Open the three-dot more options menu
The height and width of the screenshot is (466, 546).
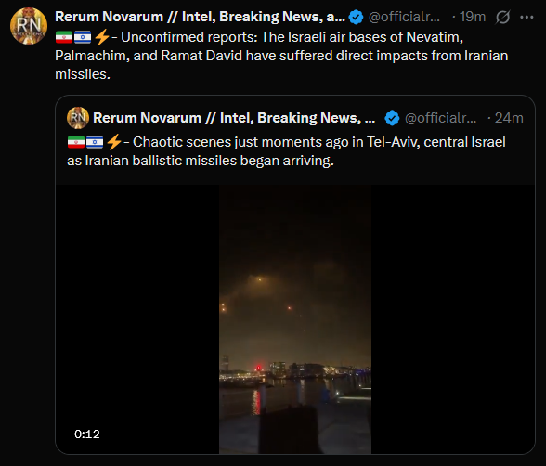click(526, 17)
